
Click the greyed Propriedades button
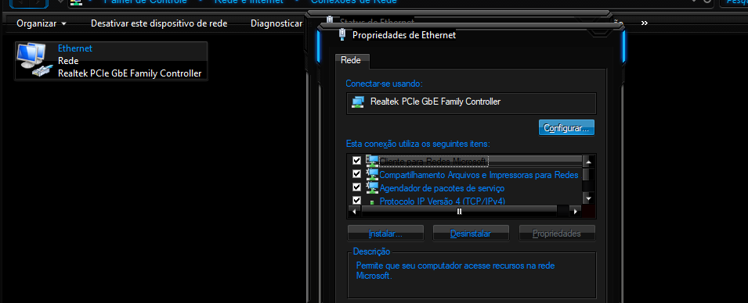(557, 233)
